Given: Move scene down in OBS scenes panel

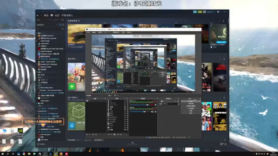Looking at the screenshot, I should click(96, 135).
